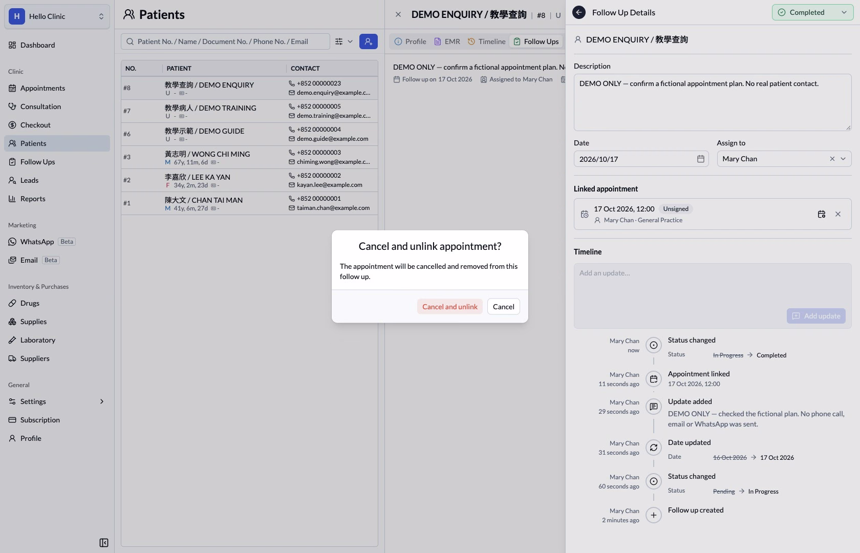Click the Add an update text area
Viewport: 860px width, 553px height.
712,286
